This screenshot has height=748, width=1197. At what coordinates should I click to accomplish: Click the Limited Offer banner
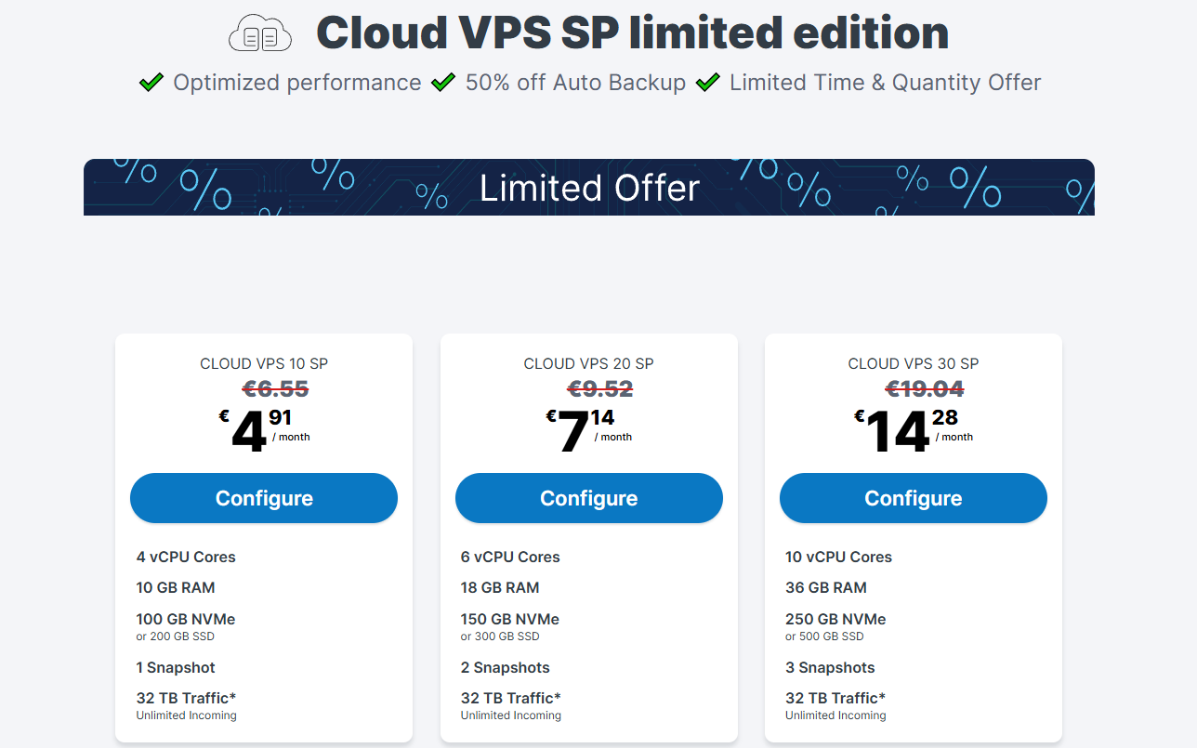(x=589, y=188)
